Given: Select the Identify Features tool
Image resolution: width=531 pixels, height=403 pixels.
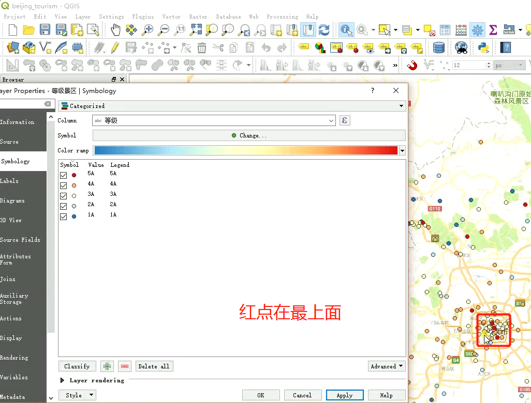Looking at the screenshot, I should pyautogui.click(x=346, y=30).
